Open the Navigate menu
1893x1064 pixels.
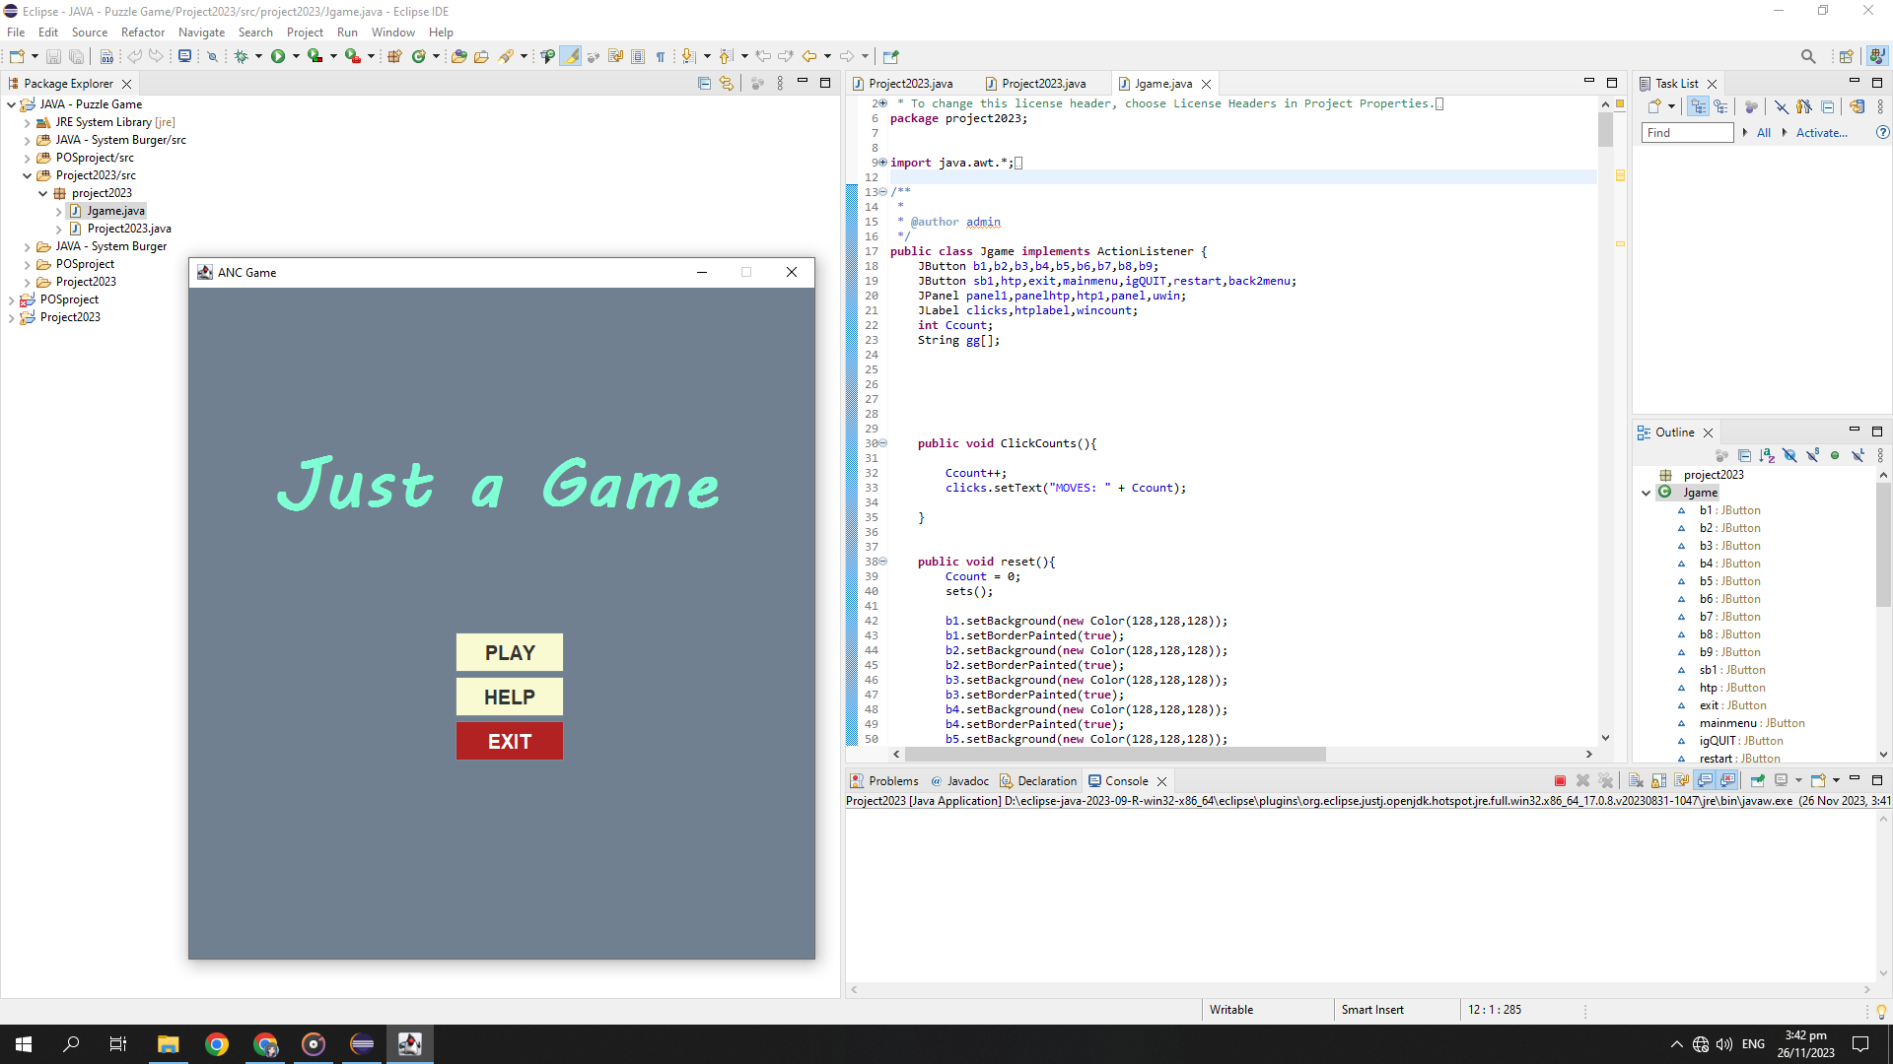[201, 33]
